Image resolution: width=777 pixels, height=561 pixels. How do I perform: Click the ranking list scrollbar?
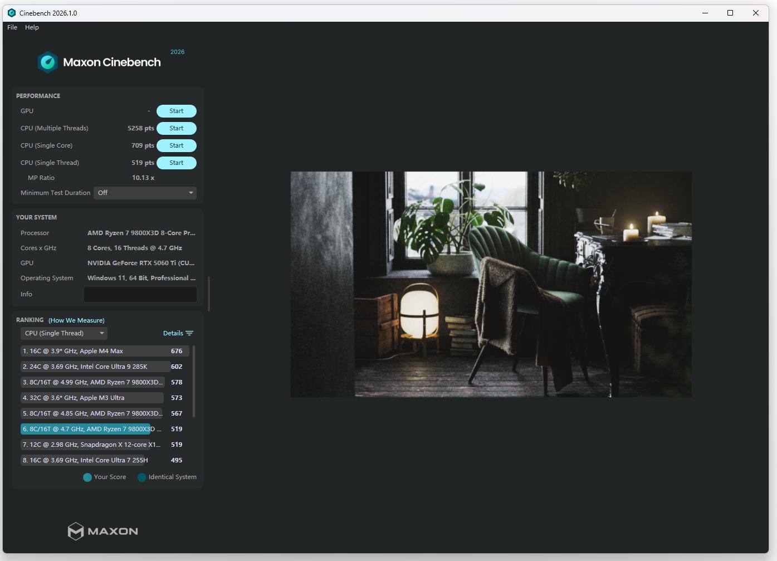[194, 381]
